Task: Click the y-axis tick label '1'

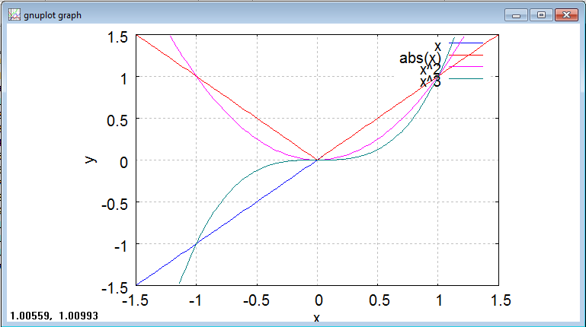Action: 124,79
